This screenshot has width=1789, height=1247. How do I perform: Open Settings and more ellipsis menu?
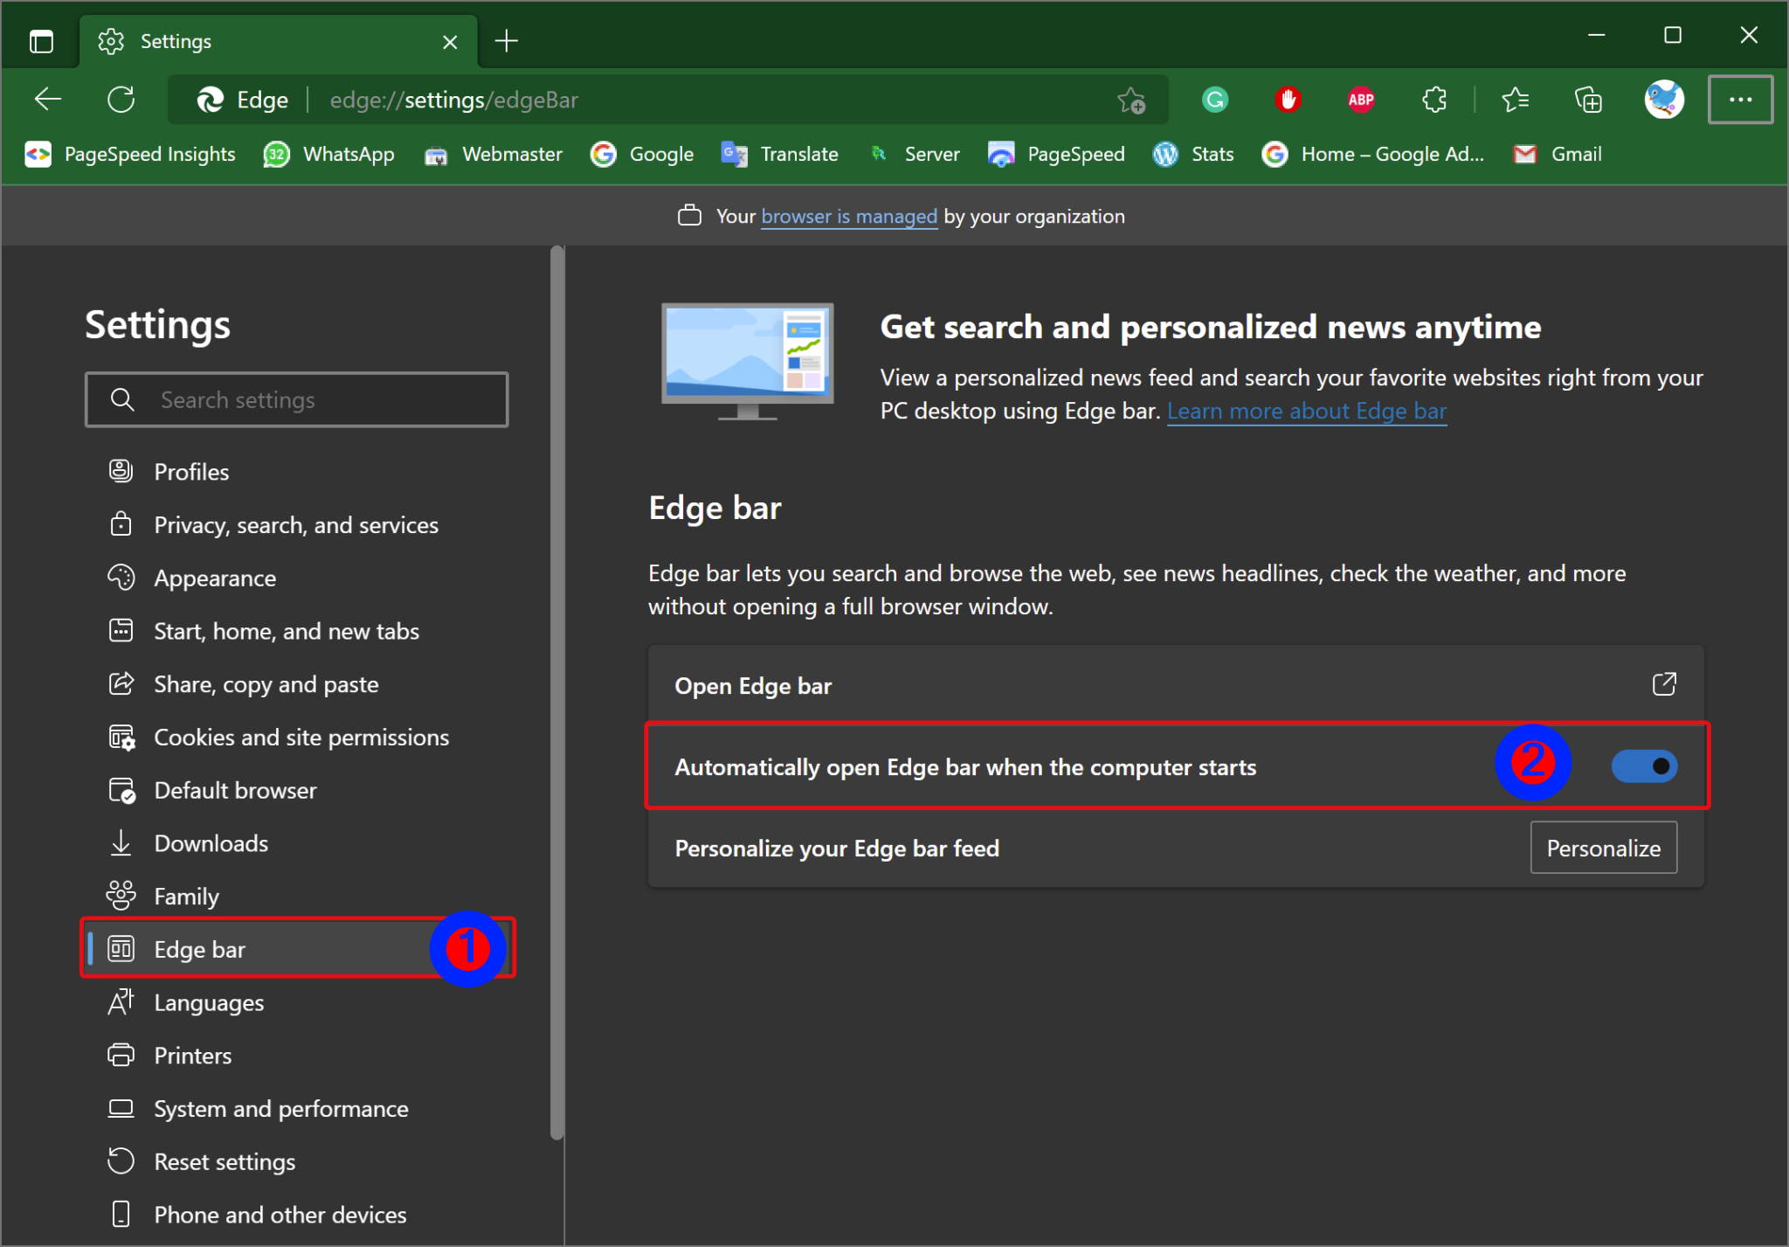coord(1740,100)
